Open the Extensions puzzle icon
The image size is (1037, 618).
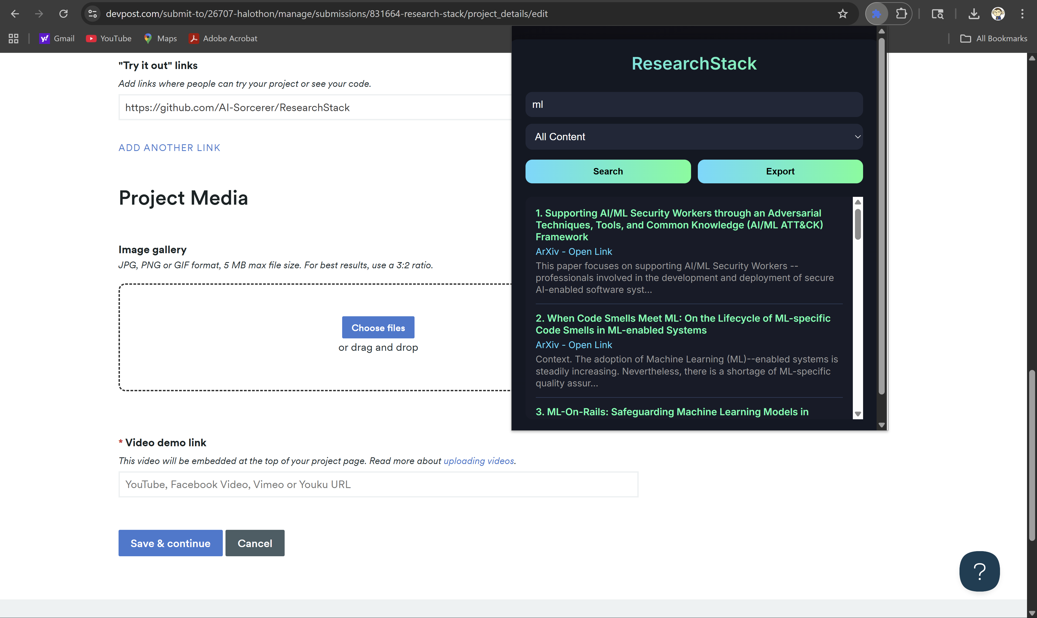(901, 14)
